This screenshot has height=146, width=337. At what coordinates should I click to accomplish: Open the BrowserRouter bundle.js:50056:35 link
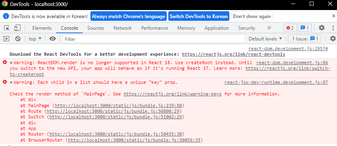point(134,140)
